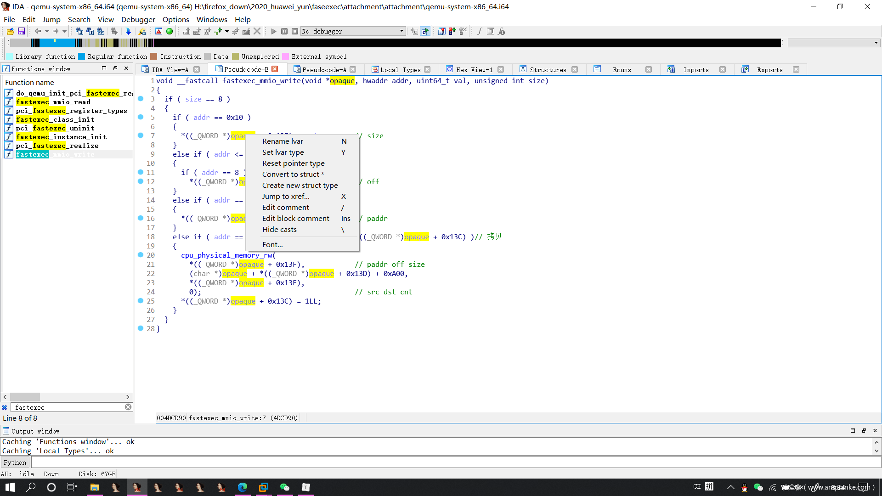Image resolution: width=882 pixels, height=496 pixels.
Task: Toggle breakpoint dot on line 25
Action: (141, 301)
